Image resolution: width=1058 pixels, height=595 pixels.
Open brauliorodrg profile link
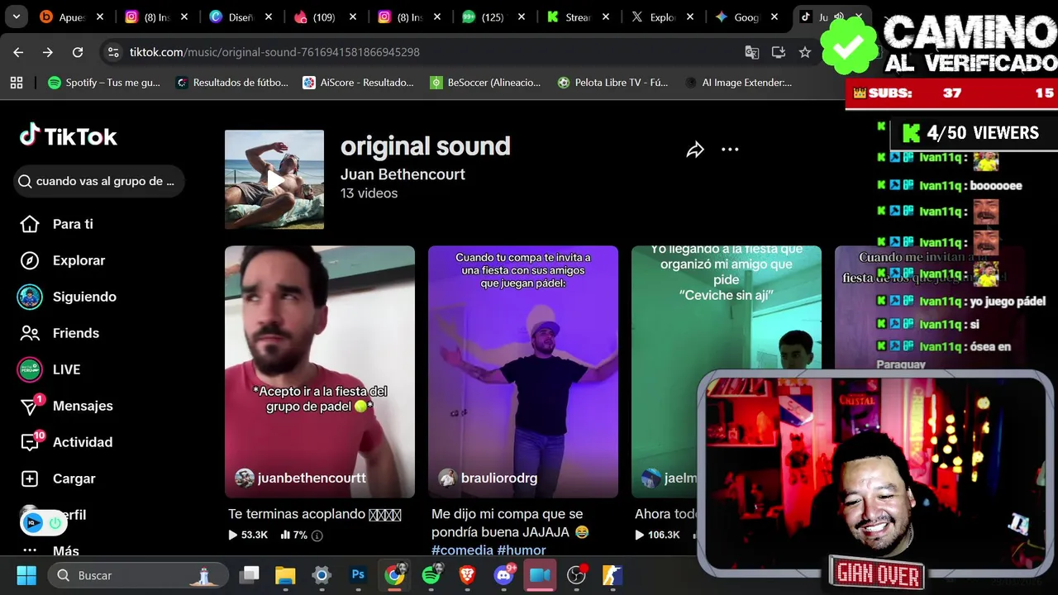tap(499, 478)
